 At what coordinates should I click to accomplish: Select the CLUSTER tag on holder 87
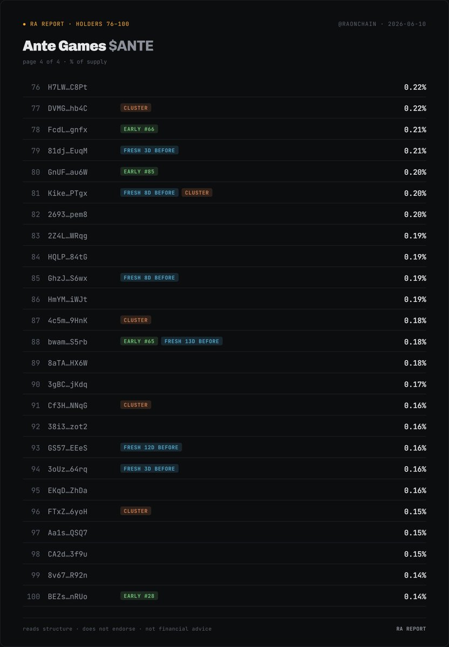click(135, 320)
